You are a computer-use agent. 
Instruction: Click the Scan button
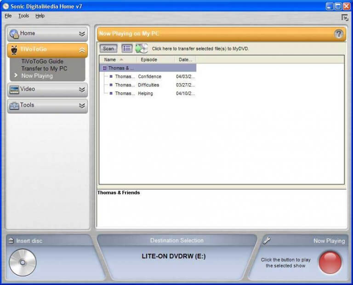coord(108,48)
